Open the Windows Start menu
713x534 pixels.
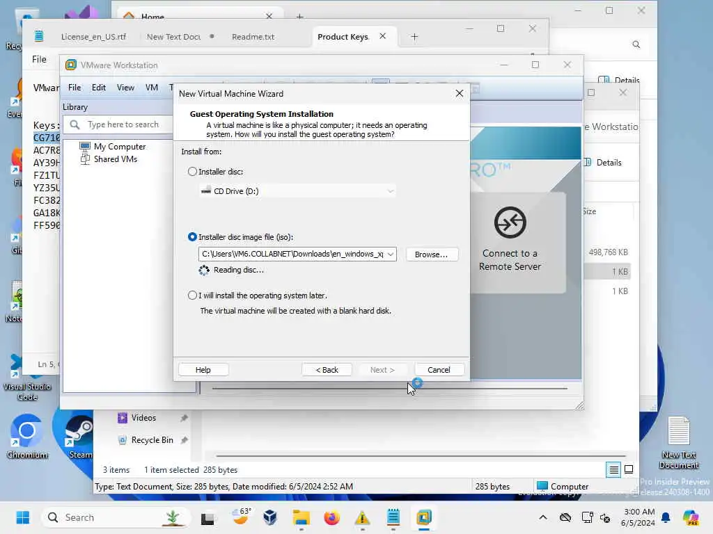[x=23, y=517]
